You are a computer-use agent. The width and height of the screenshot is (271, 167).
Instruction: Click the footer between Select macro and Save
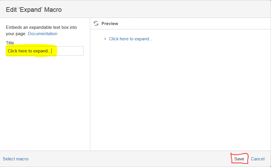(130, 159)
